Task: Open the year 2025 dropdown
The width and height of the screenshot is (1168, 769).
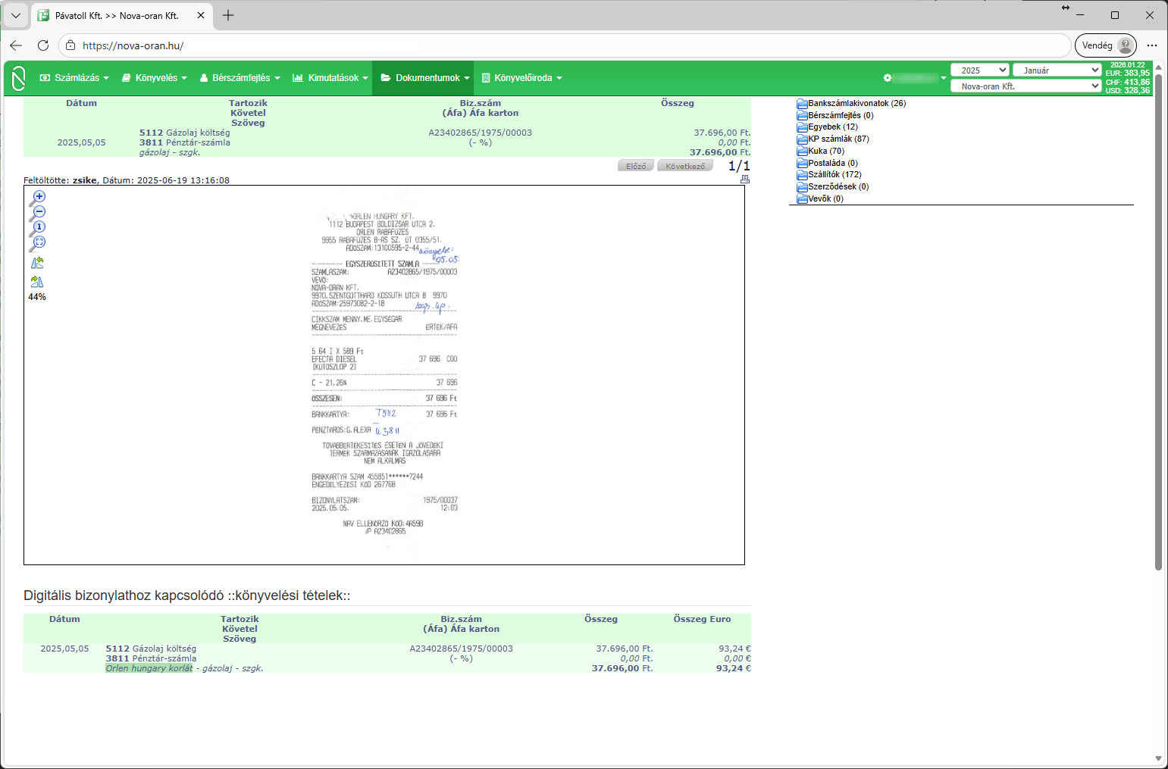Action: point(979,70)
